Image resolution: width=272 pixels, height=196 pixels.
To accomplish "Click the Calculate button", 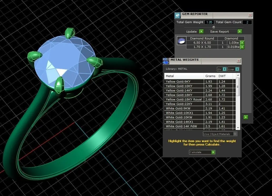I will pyautogui.click(x=200, y=152).
